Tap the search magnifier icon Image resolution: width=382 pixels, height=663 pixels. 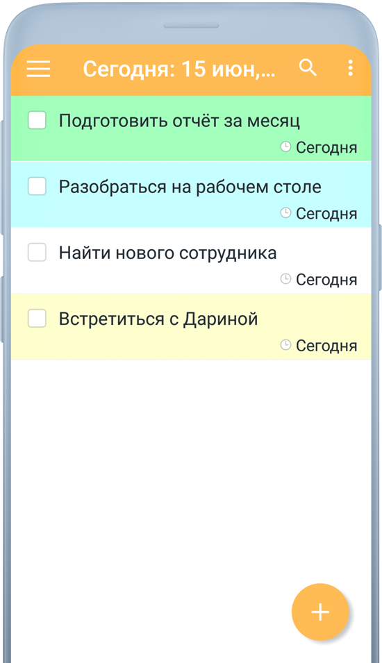pyautogui.click(x=308, y=67)
